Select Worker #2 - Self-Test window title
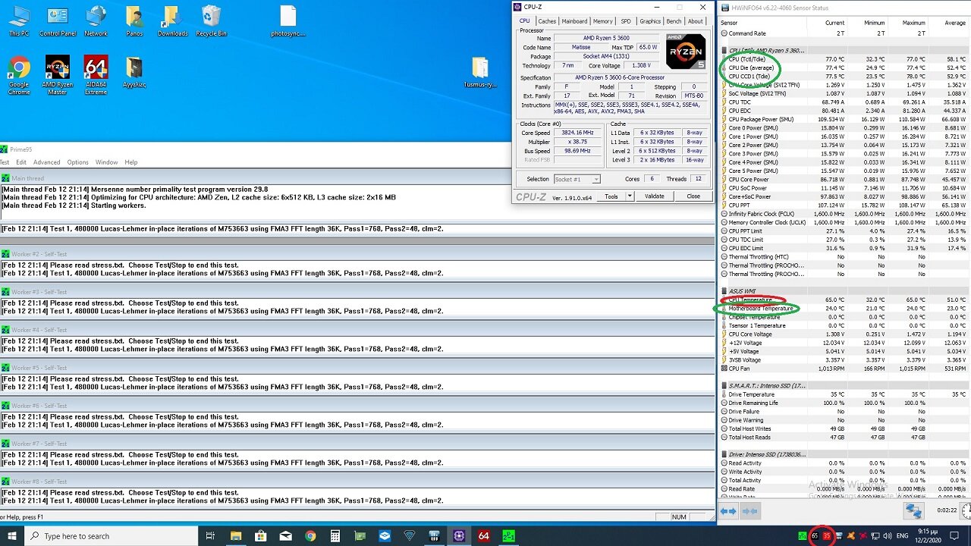 (39, 254)
